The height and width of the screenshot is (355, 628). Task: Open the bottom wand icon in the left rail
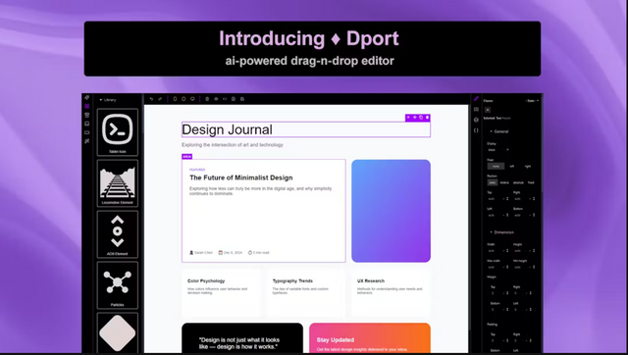pos(87,141)
